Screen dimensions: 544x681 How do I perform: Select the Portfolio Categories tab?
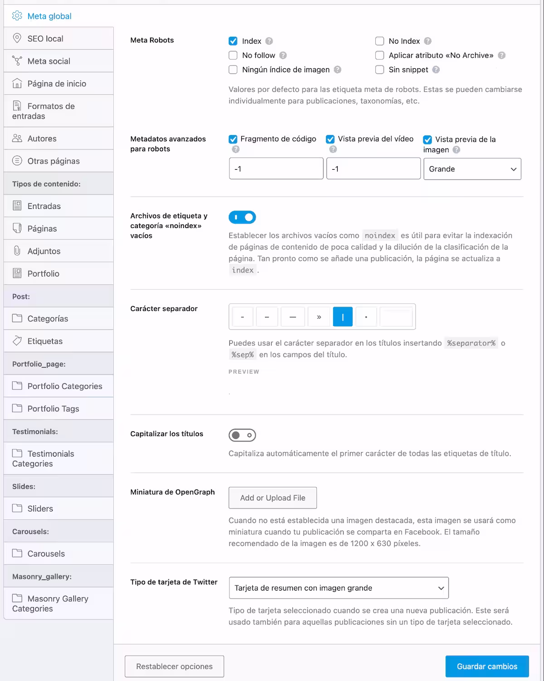pyautogui.click(x=58, y=386)
